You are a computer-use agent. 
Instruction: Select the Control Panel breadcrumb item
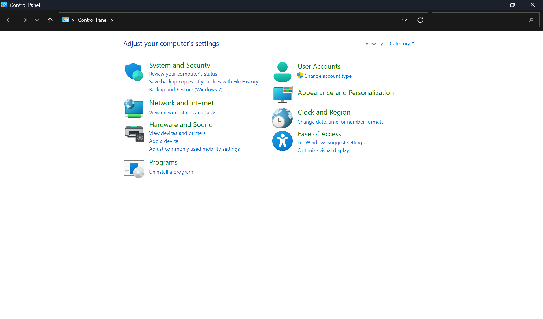[x=92, y=20]
